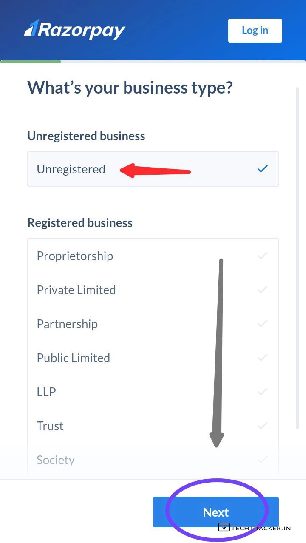This screenshot has height=543, width=306.
Task: Select the Unregistered business option
Action: [71, 169]
